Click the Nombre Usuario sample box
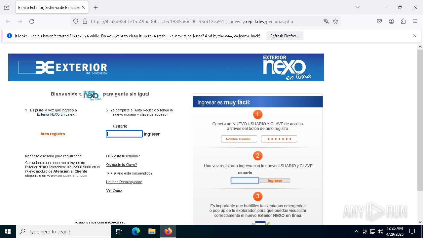Viewport: 423px width, 238px height. click(x=239, y=139)
